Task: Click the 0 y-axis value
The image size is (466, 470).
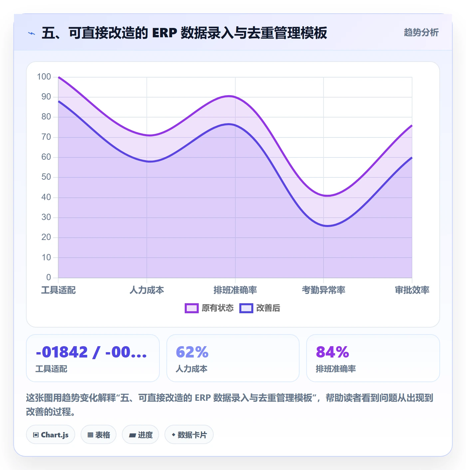Action: [x=49, y=277]
